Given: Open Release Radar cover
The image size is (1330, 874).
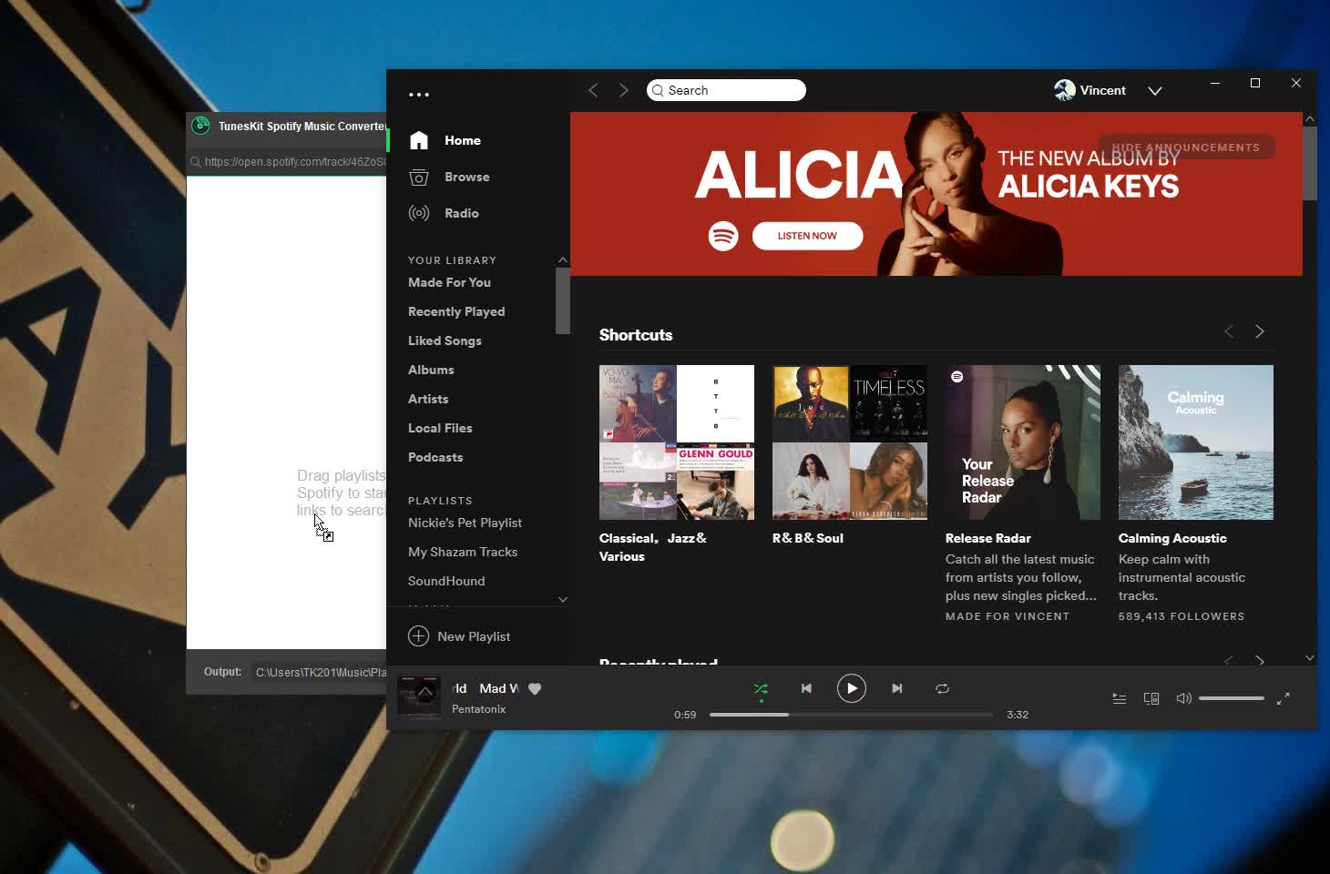Looking at the screenshot, I should tap(1023, 442).
